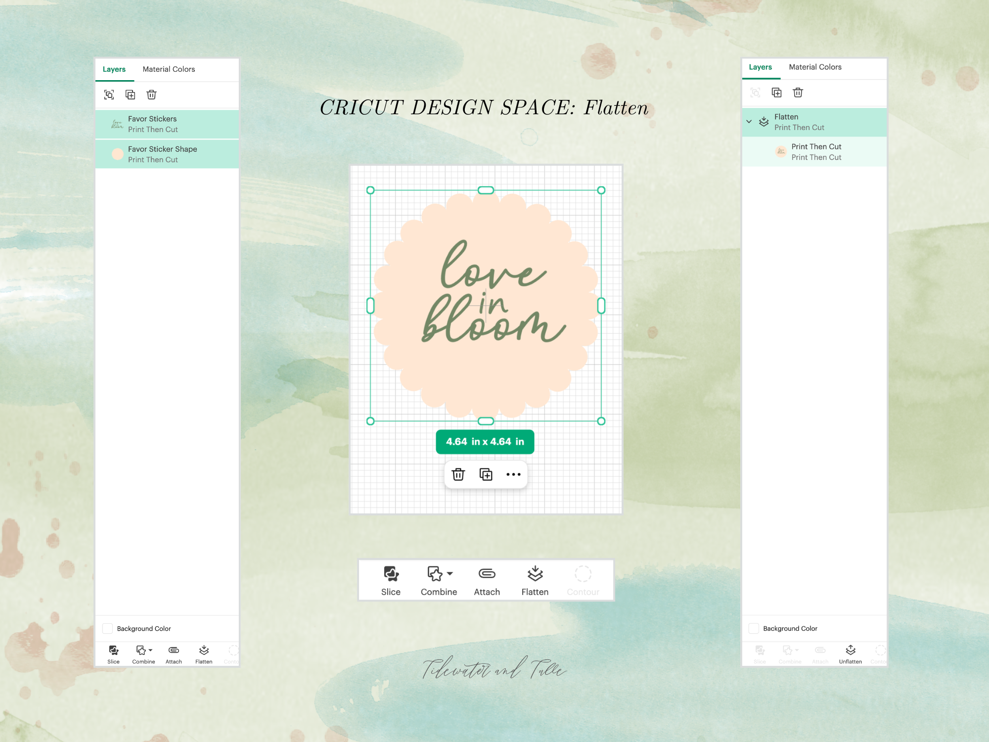Open Combine dropdown arrow in left footer
The height and width of the screenshot is (742, 989).
tap(150, 650)
